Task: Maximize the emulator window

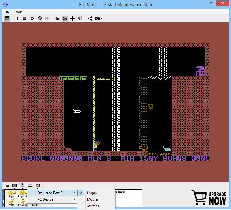Action: (x=212, y=4)
